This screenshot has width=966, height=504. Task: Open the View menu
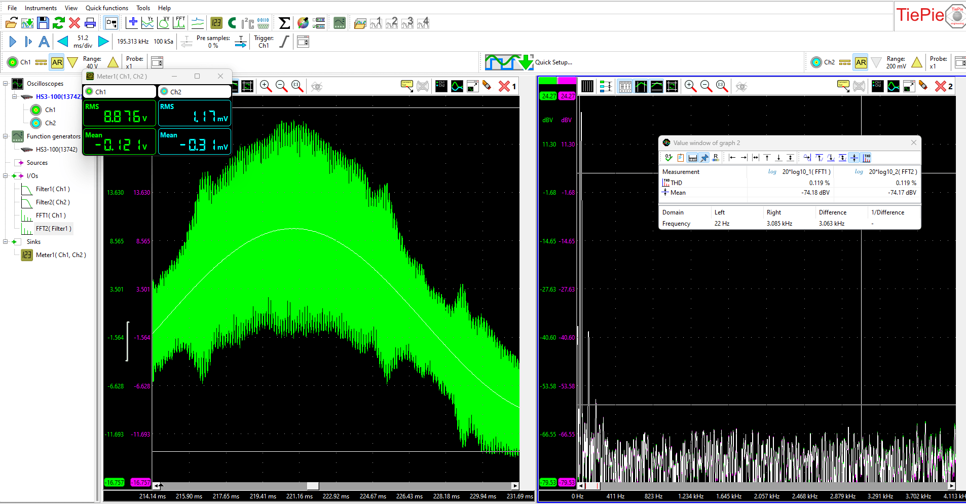(71, 8)
